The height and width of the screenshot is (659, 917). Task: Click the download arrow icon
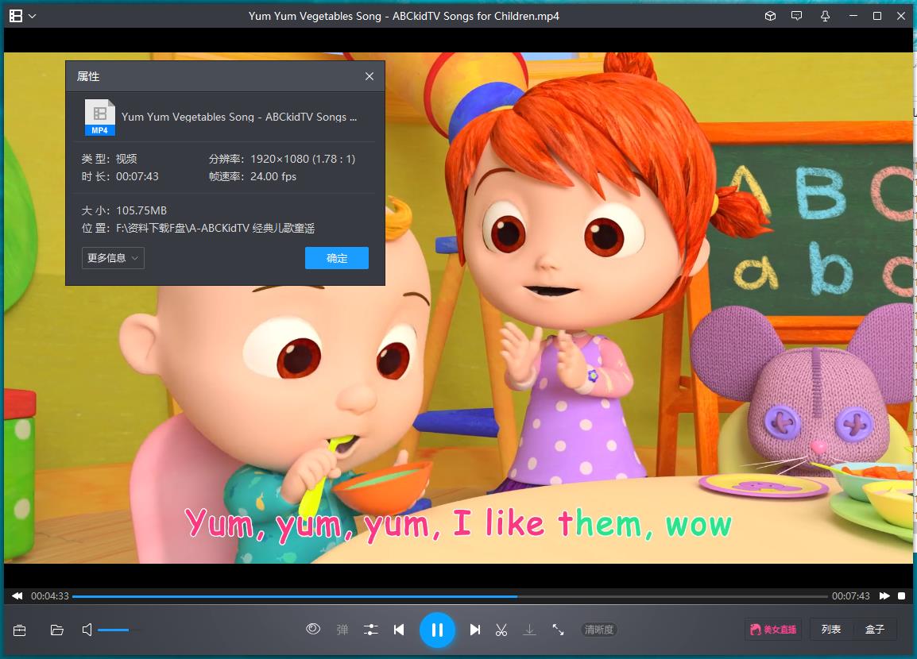pos(529,630)
